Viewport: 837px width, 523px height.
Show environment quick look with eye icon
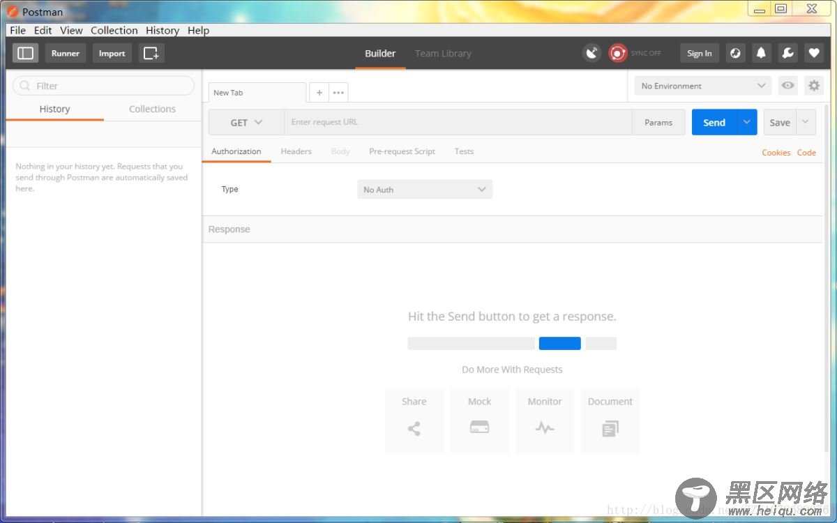point(788,86)
